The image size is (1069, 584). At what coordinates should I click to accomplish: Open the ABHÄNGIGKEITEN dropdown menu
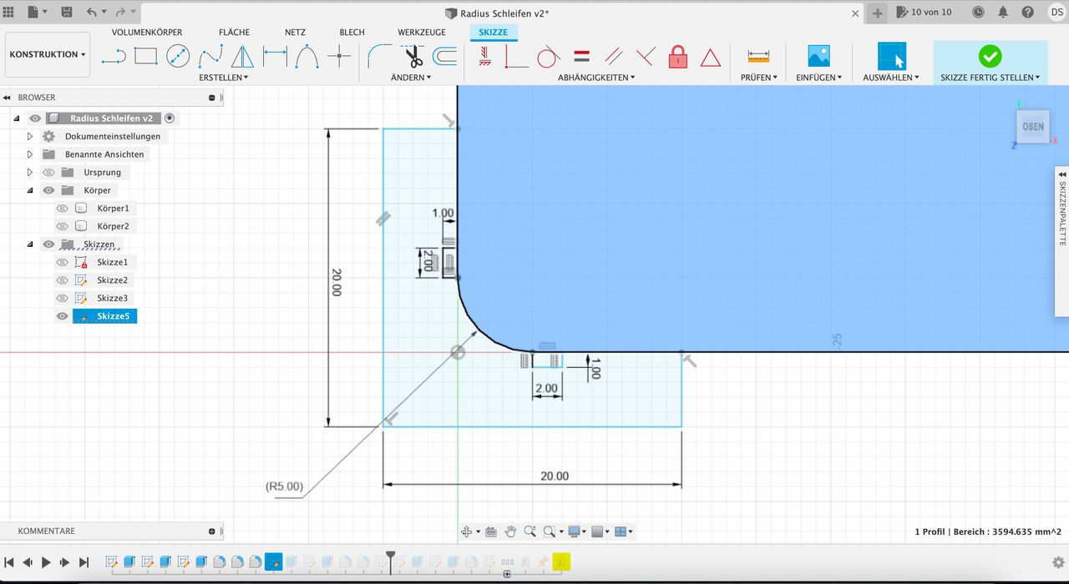(x=596, y=78)
